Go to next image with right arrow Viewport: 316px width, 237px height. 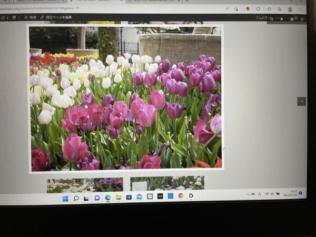tap(301, 101)
